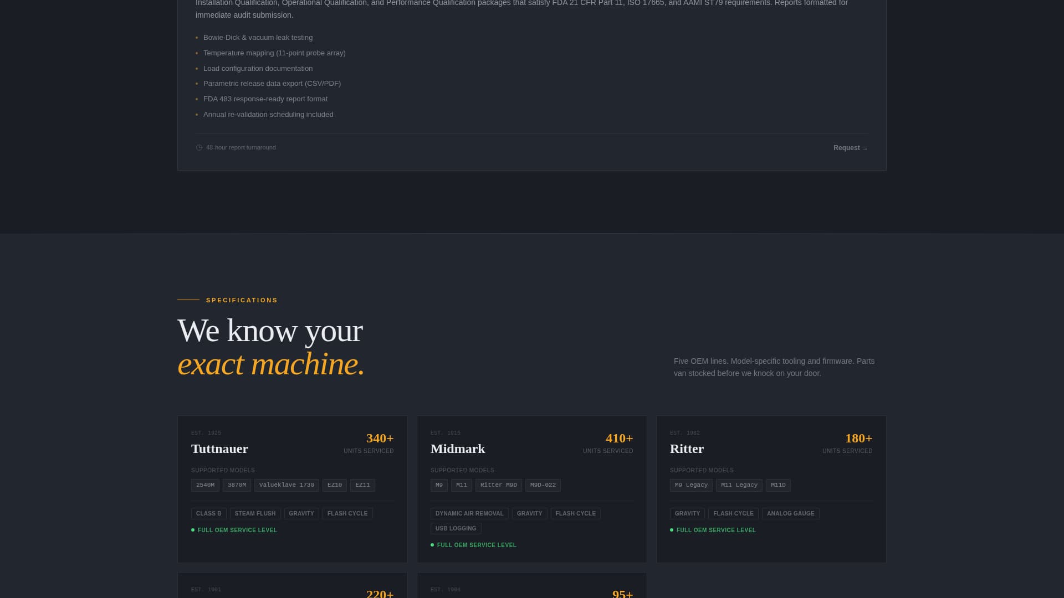Click the 410+ units serviced counter for Midmark

(x=619, y=438)
